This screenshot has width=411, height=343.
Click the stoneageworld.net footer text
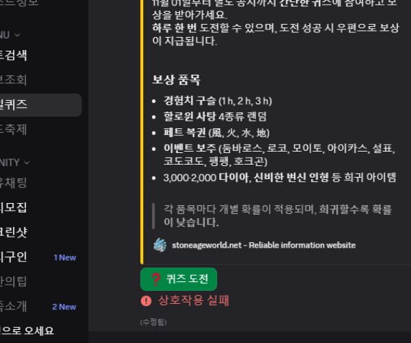[x=264, y=245]
